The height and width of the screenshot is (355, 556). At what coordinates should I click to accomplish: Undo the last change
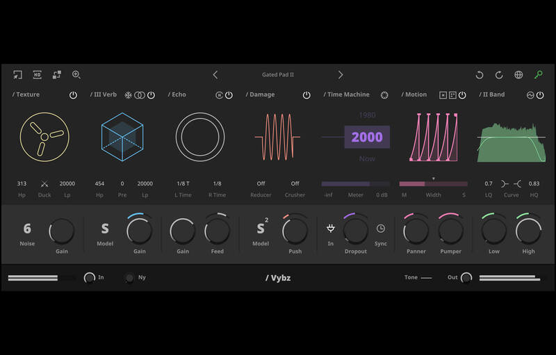tap(480, 75)
